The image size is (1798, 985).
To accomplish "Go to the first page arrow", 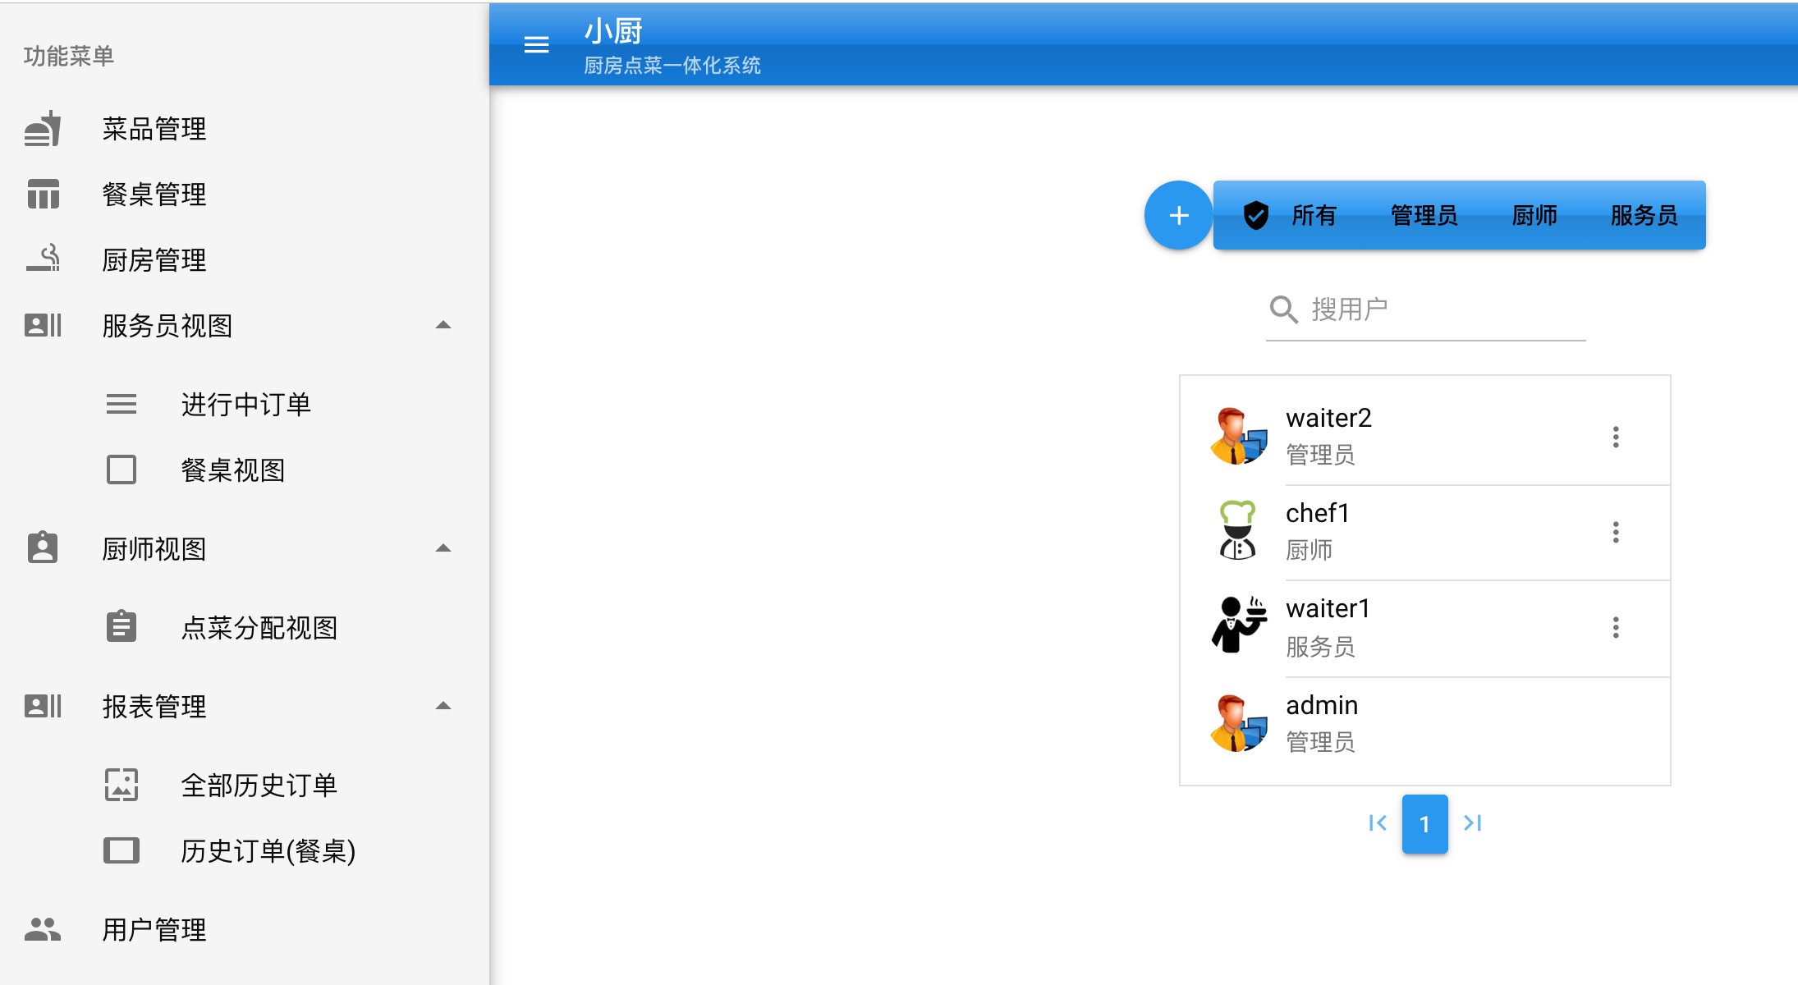I will (1378, 823).
